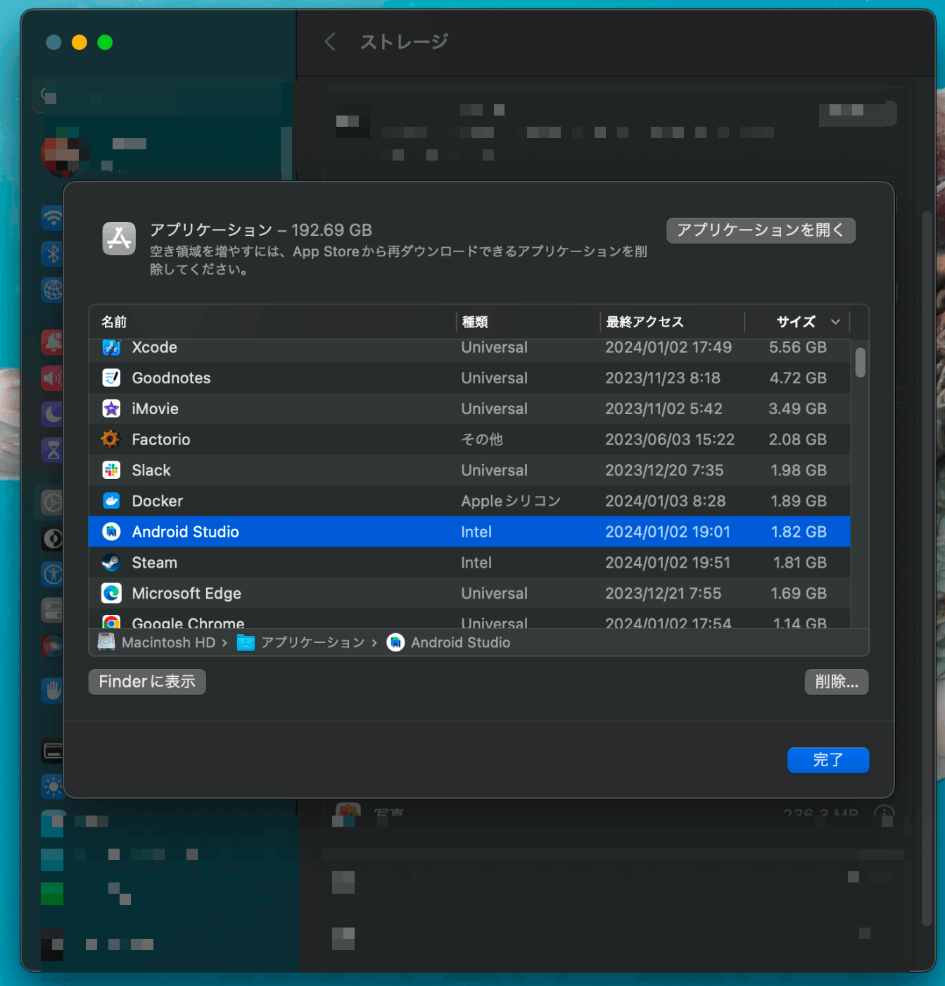Open Focus moon icon in sidebar

click(52, 413)
